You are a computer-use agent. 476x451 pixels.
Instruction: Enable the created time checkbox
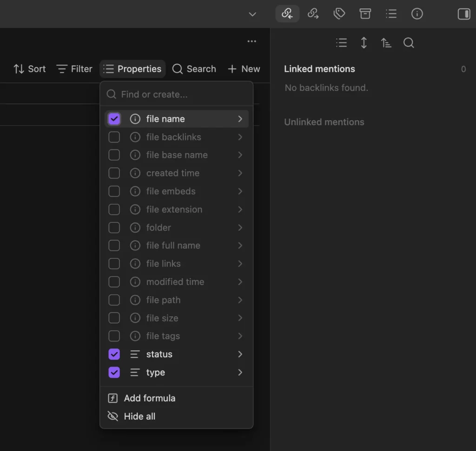point(114,173)
